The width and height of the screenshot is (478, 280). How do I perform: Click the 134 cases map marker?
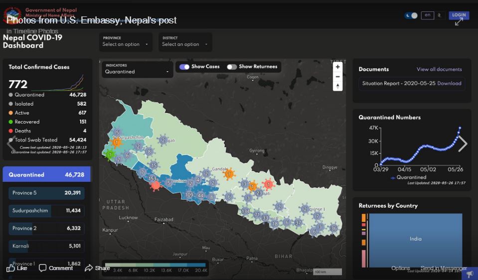245,211
